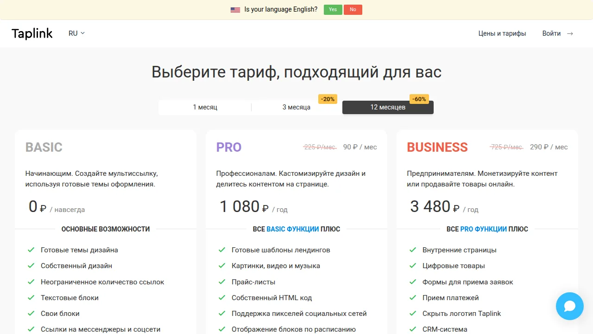Decline English language with No
The width and height of the screenshot is (593, 334).
[353, 10]
